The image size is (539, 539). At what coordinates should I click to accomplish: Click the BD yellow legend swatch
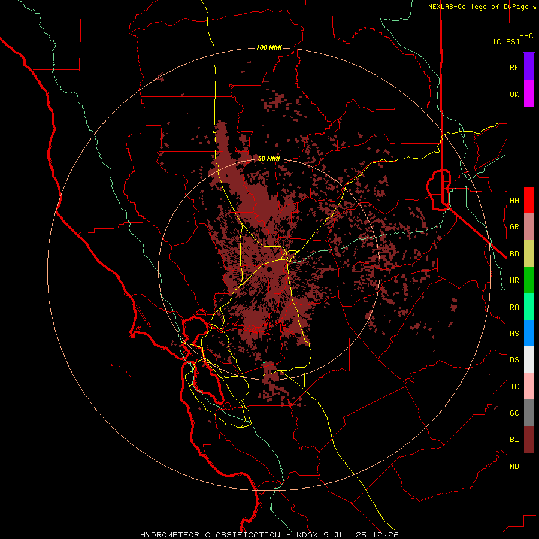[529, 254]
